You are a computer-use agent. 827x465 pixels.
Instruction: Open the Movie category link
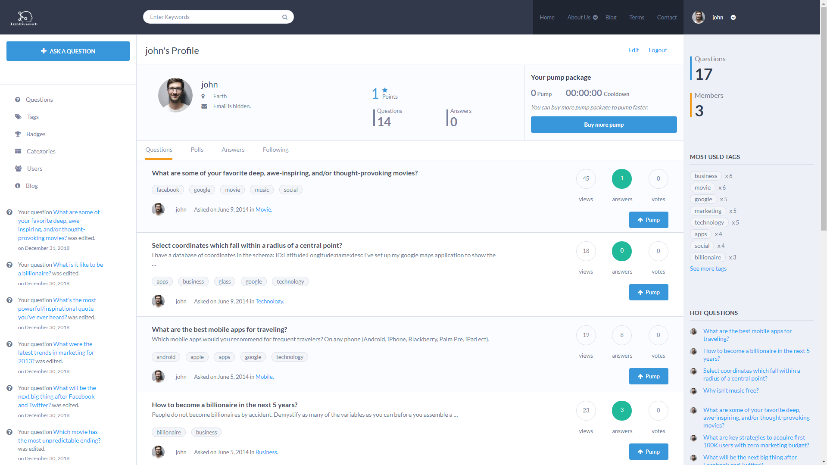tap(263, 209)
